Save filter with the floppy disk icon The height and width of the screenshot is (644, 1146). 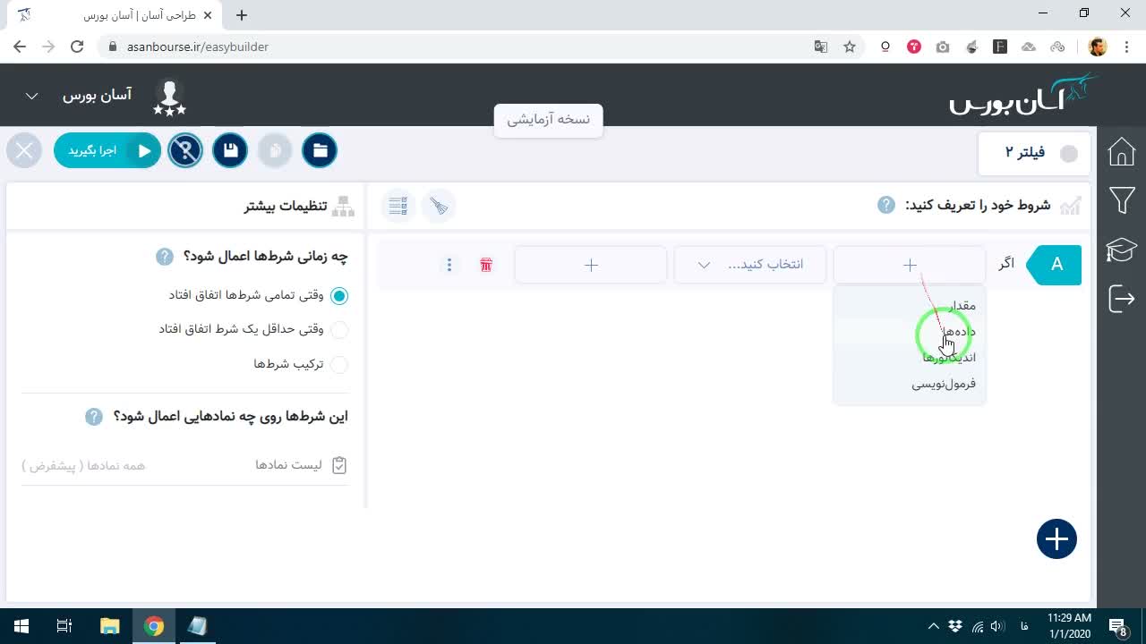[230, 150]
